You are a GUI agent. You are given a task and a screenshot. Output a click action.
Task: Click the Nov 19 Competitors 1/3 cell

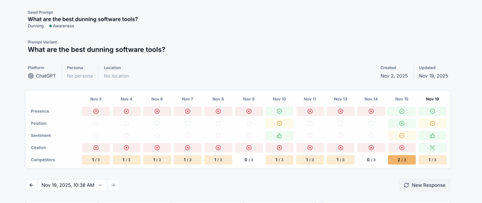(x=432, y=160)
